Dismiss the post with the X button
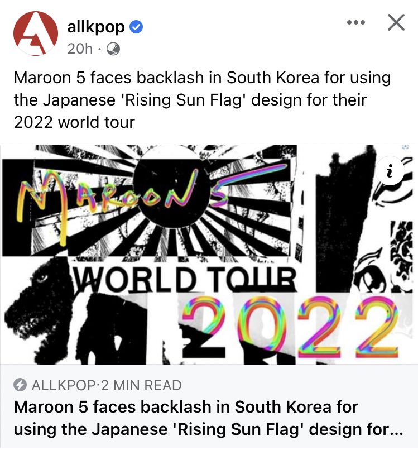Image resolution: width=418 pixels, height=450 pixels. click(x=396, y=22)
